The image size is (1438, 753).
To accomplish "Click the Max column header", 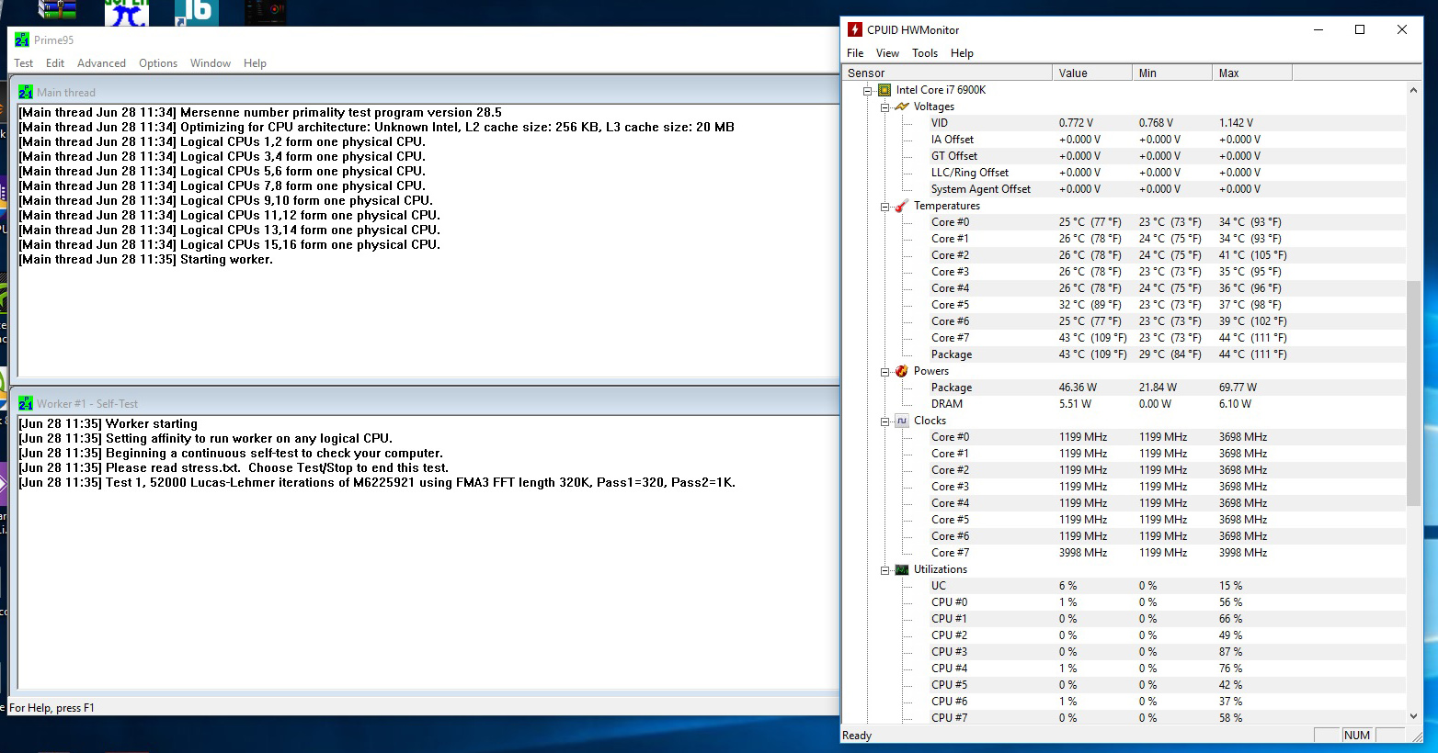I will click(1252, 73).
